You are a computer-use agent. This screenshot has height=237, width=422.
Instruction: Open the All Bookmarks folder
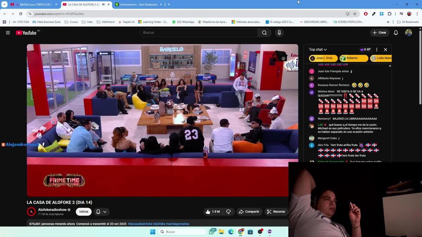click(x=408, y=22)
